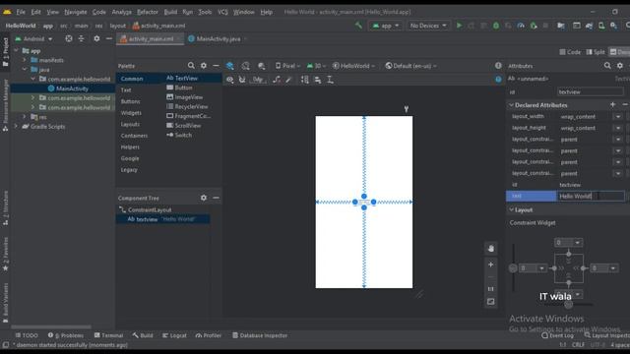This screenshot has width=630, height=354.
Task: Open the File menu
Action: click(x=21, y=12)
